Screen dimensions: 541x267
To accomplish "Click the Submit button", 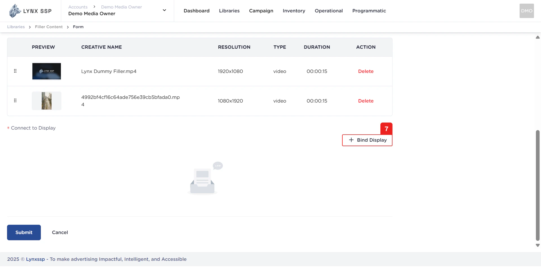I will [24, 232].
